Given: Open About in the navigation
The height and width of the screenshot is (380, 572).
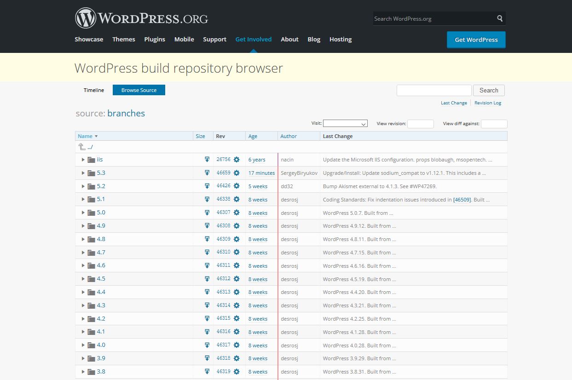Looking at the screenshot, I should [x=290, y=40].
